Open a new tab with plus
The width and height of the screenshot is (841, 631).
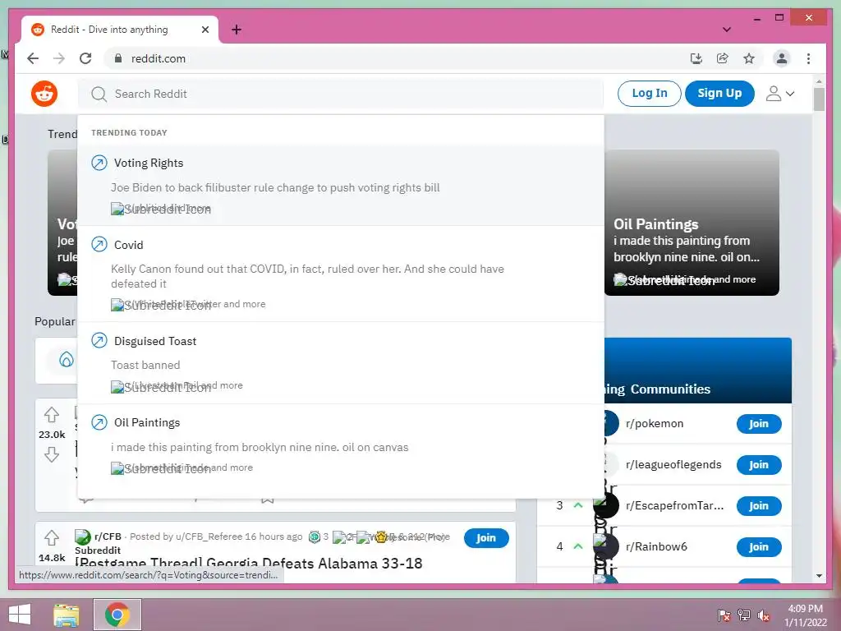click(x=237, y=30)
